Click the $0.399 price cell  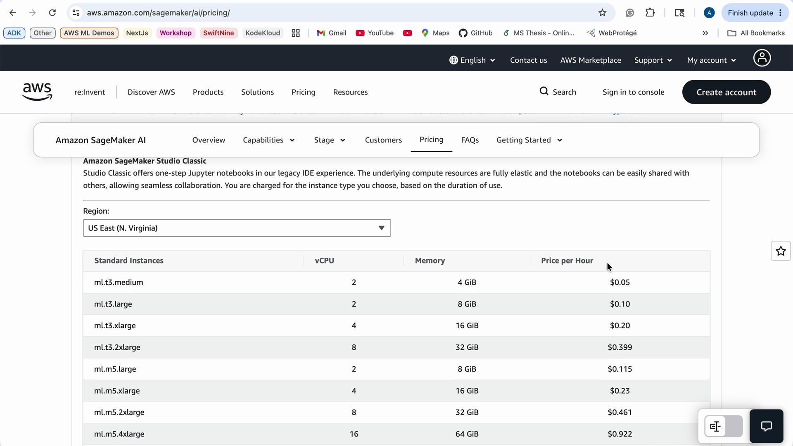point(620,348)
